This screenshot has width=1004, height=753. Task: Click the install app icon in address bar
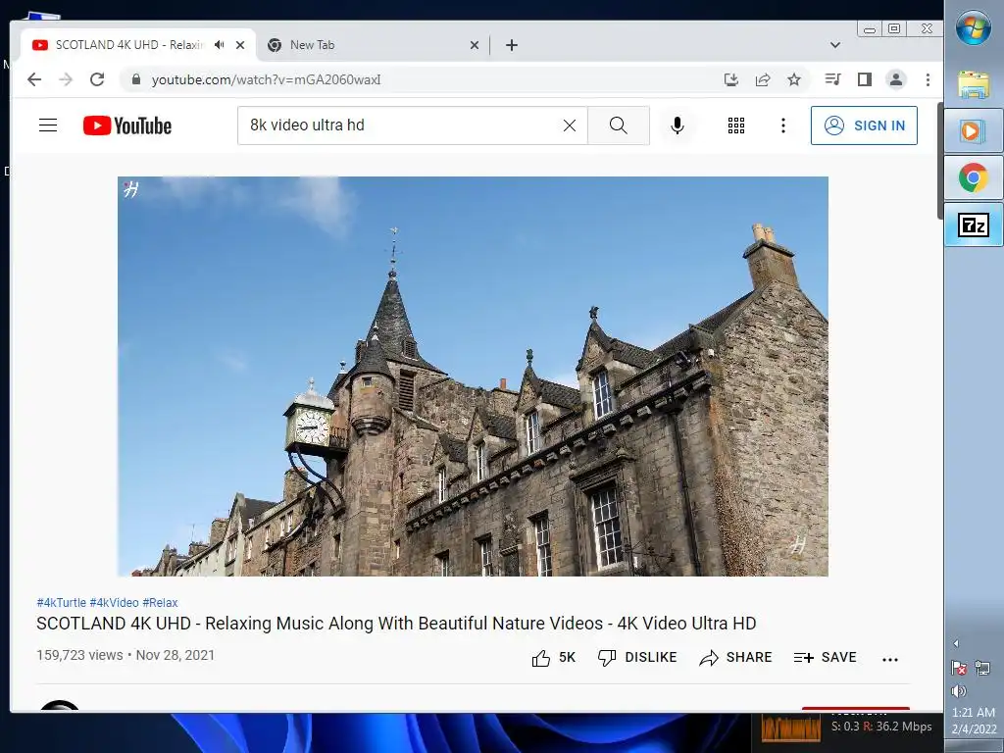pos(730,79)
